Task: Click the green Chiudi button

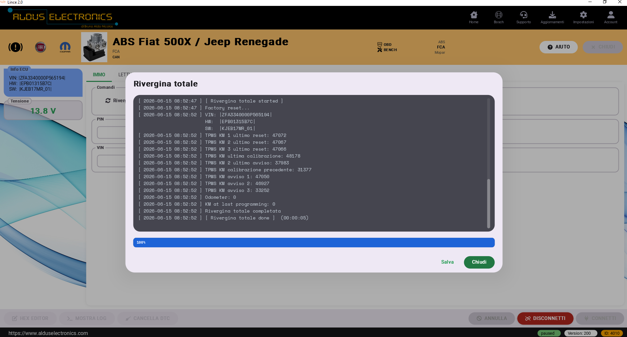Action: (479, 262)
